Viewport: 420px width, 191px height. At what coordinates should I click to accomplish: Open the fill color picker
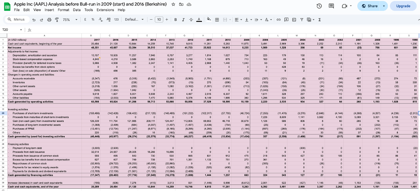(x=209, y=20)
